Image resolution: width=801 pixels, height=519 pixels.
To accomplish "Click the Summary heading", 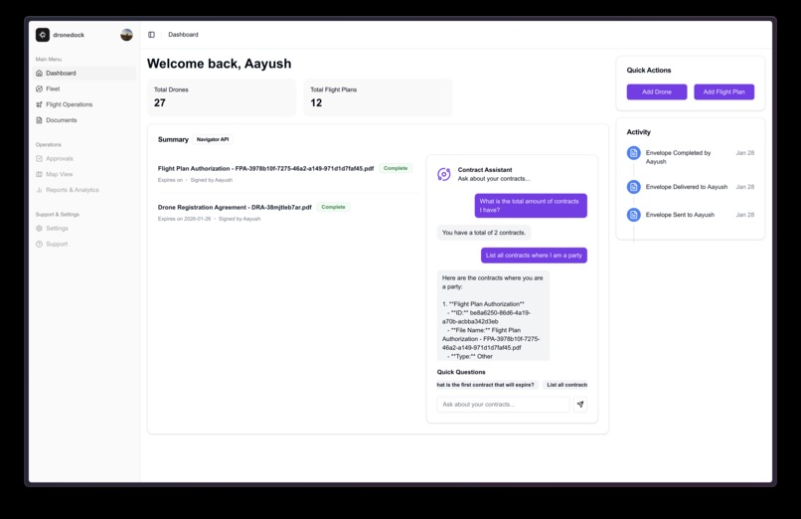I will 173,139.
